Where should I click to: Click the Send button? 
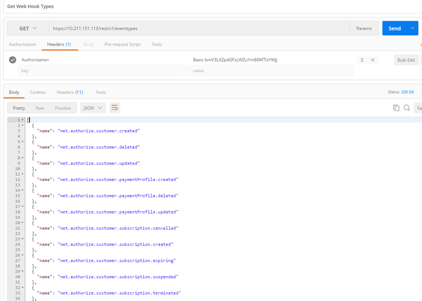pos(394,28)
